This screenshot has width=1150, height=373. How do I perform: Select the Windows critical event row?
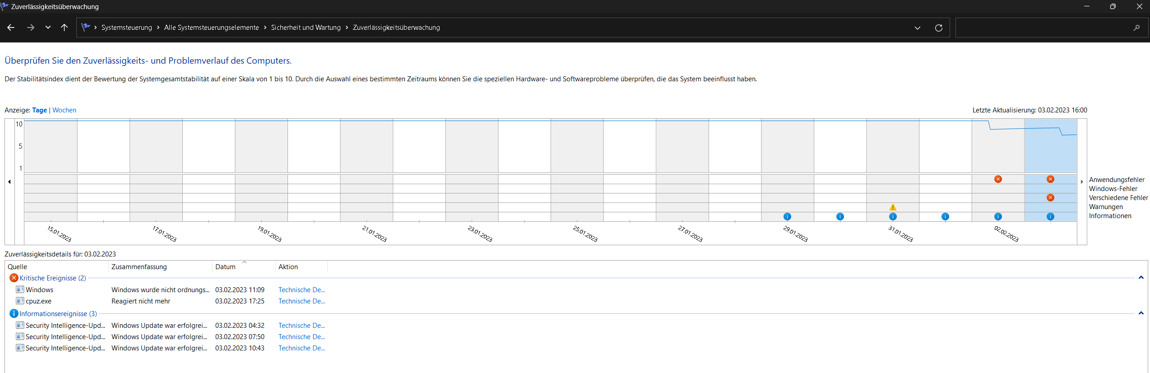pos(170,290)
